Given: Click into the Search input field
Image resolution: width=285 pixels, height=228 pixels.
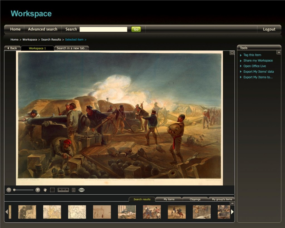Looking at the screenshot, I should pos(104,29).
